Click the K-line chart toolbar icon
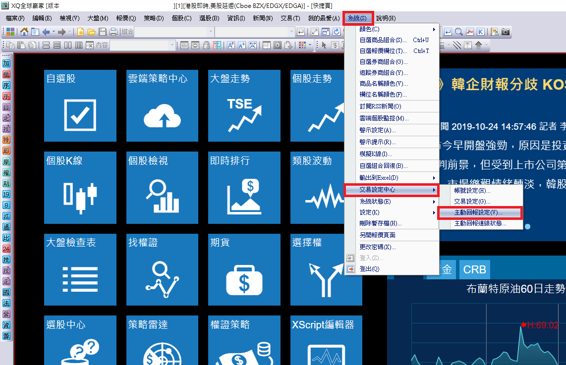 click(x=480, y=32)
